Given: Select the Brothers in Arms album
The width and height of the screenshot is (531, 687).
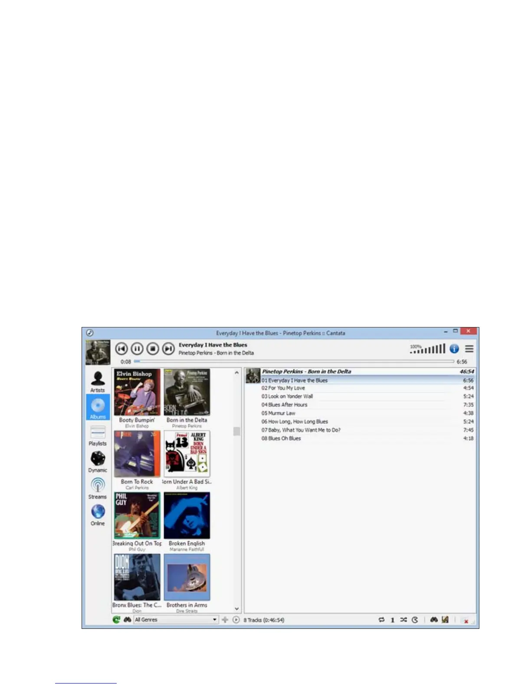Looking at the screenshot, I should [x=187, y=583].
